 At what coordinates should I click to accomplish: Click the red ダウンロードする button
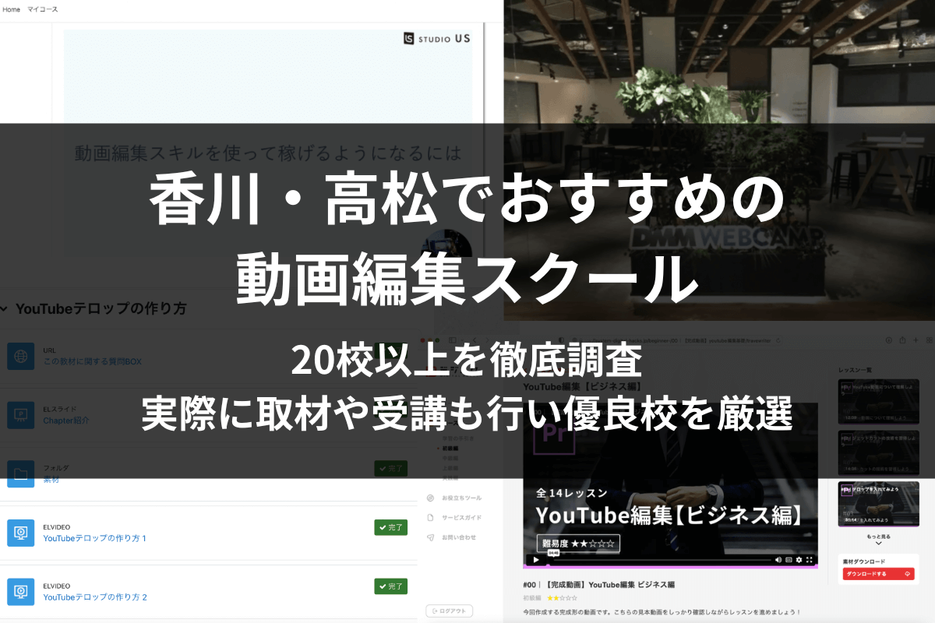(877, 574)
